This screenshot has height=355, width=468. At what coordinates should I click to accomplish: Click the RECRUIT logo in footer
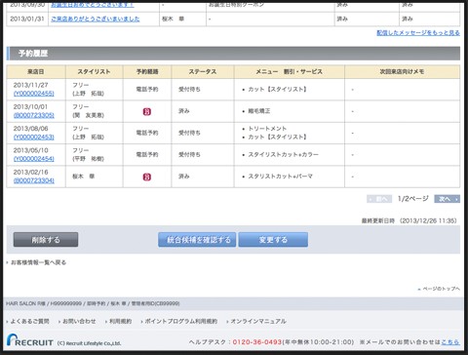pyautogui.click(x=30, y=340)
